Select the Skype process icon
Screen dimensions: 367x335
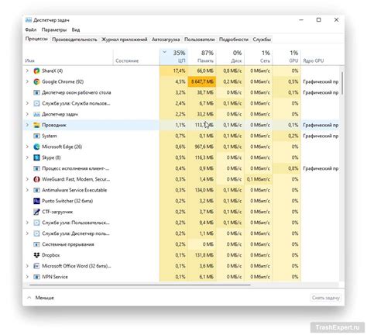point(36,157)
